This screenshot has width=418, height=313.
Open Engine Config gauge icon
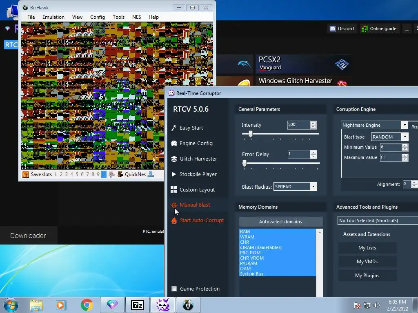[174, 143]
